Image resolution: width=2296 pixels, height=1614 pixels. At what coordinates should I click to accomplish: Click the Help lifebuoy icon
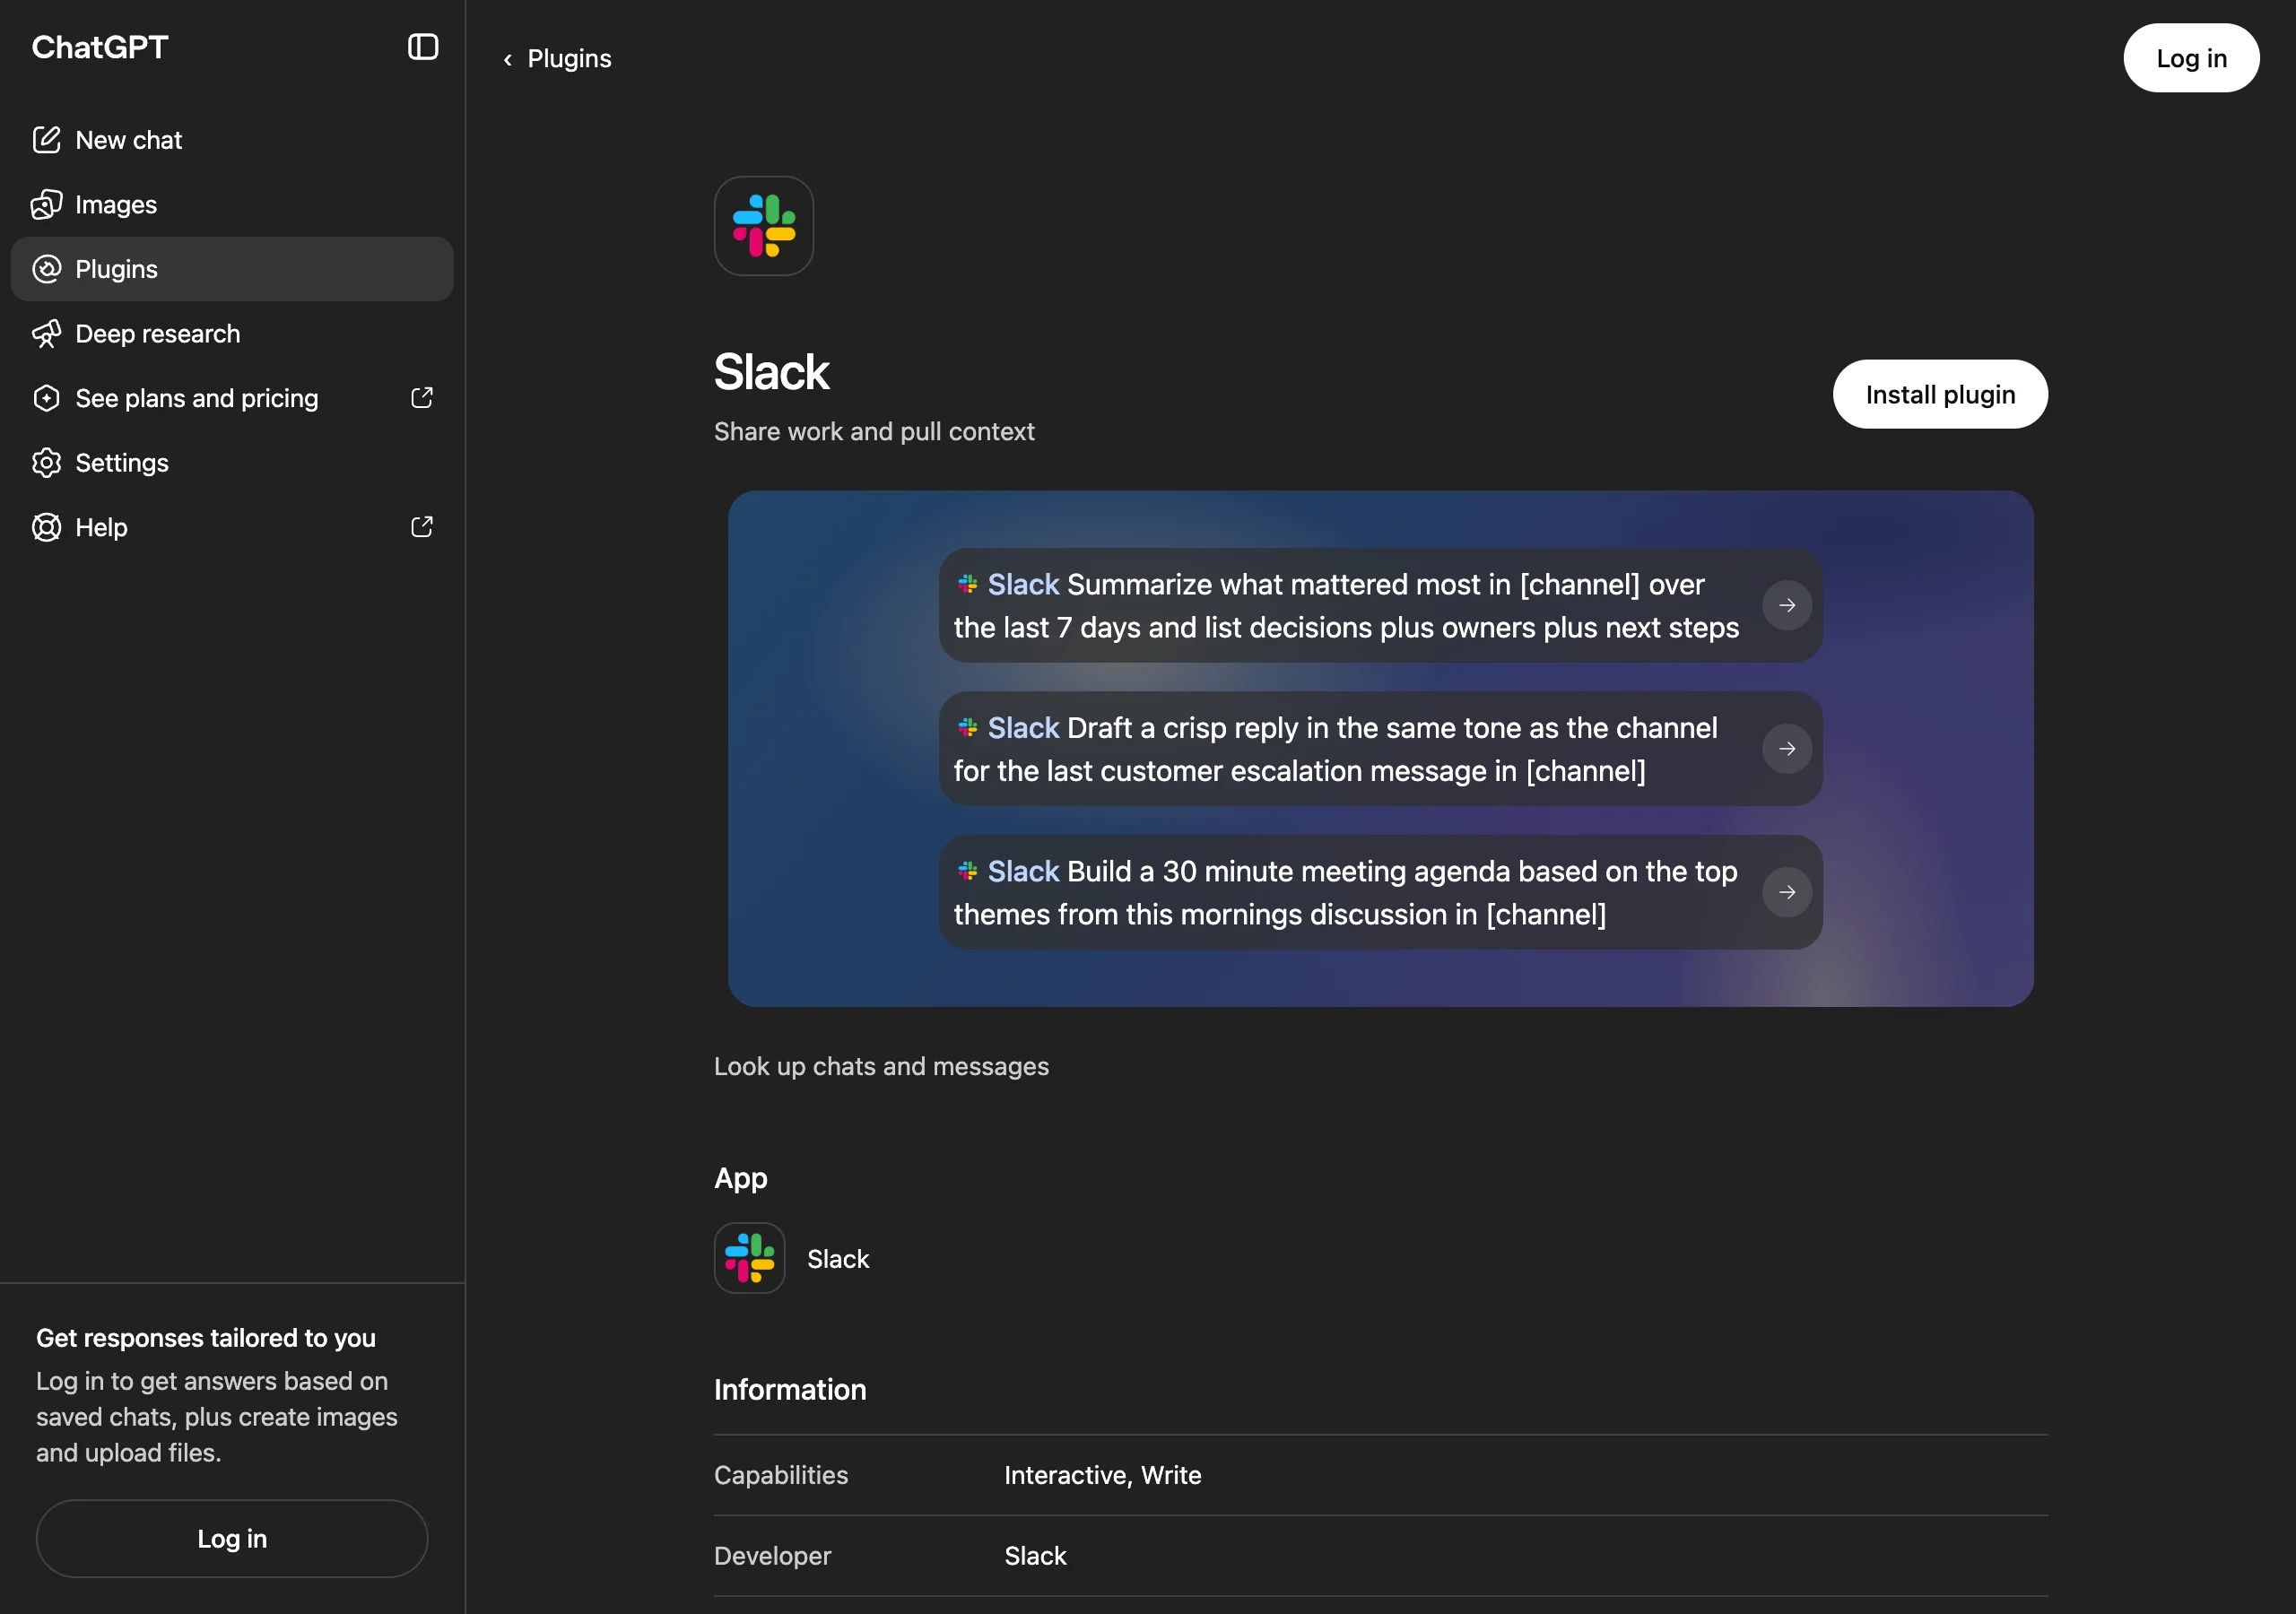point(46,527)
